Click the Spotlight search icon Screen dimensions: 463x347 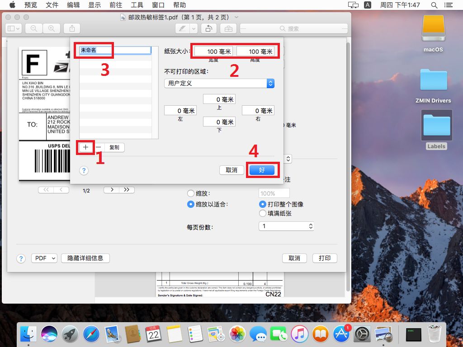tap(434, 5)
